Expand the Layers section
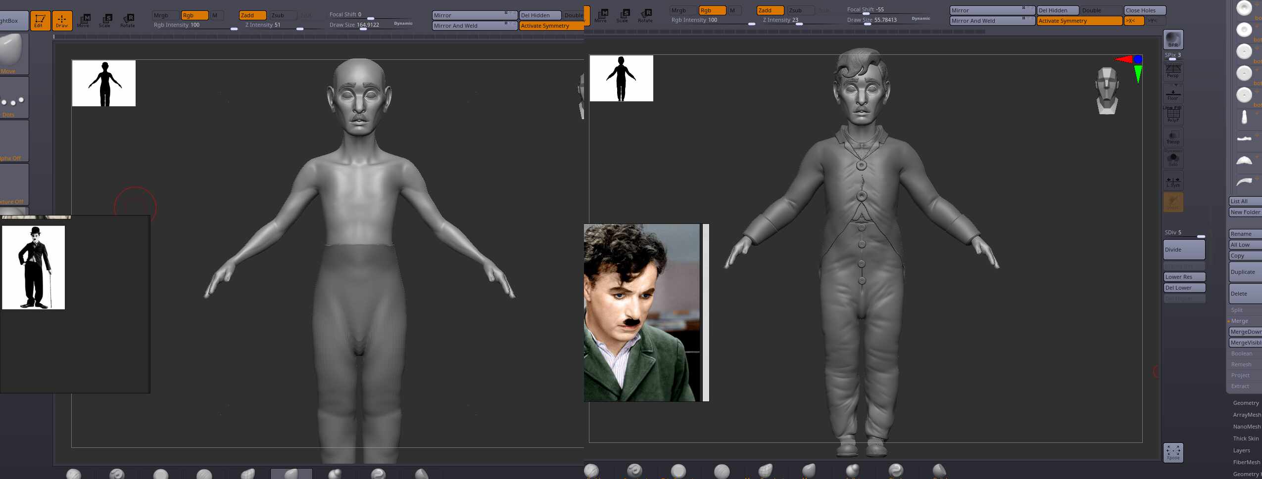Image resolution: width=1262 pixels, height=479 pixels. pos(1241,450)
